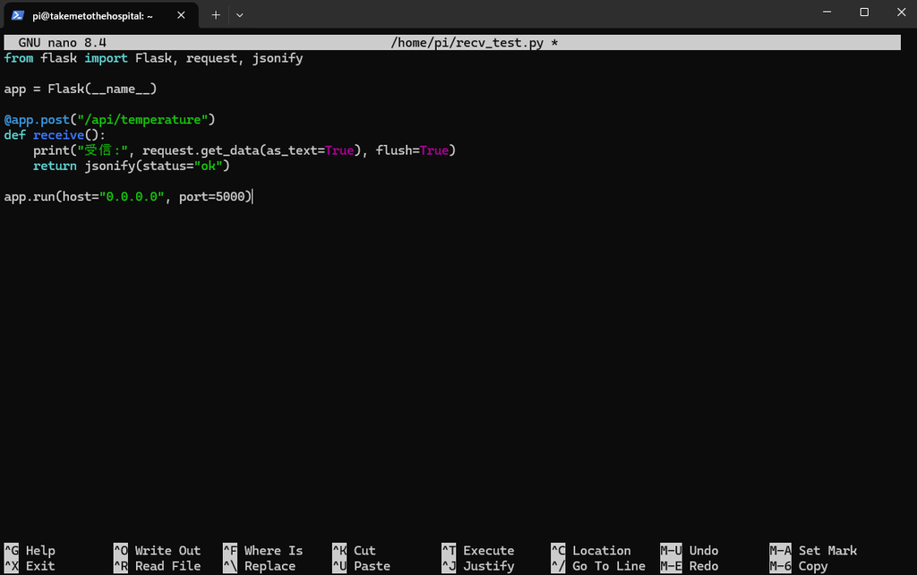917x575 pixels.
Task: Click the M-6 Copy shortcut
Action: tap(799, 566)
